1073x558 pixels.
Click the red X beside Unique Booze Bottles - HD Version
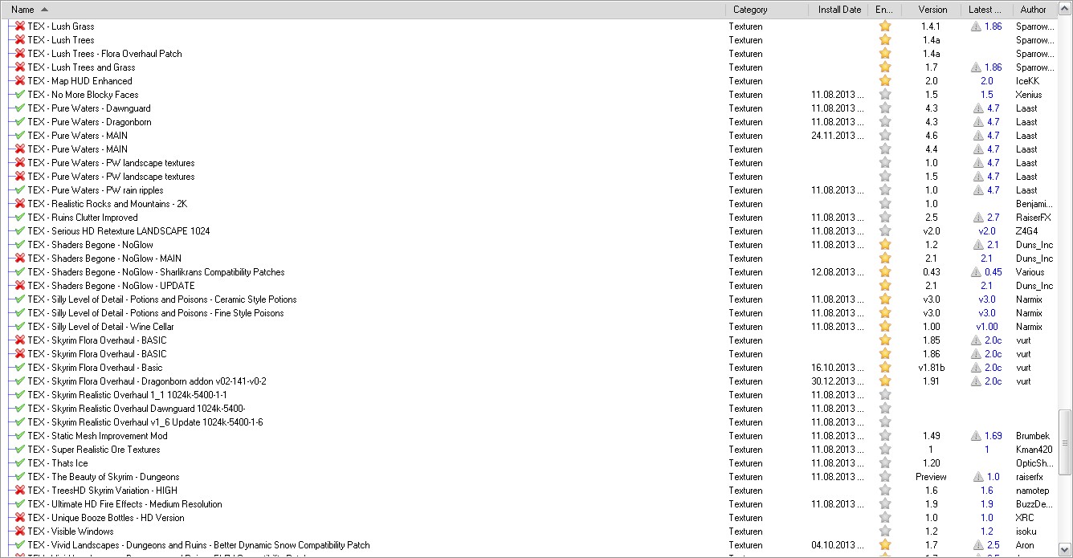click(20, 518)
